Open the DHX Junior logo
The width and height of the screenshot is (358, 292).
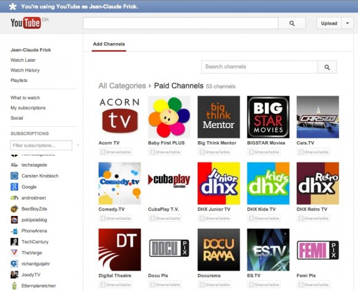click(219, 183)
